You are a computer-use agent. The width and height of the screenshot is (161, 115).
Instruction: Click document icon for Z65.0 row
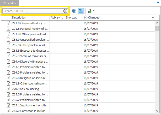pos(9,111)
